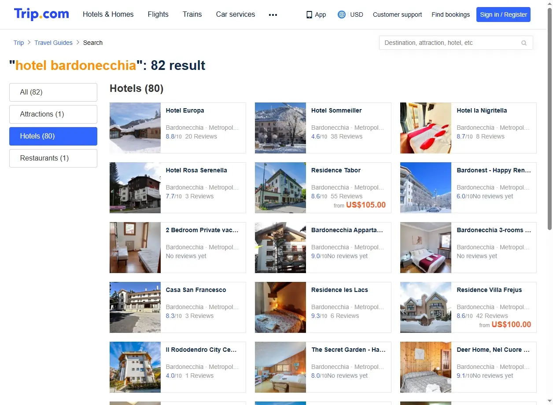The height and width of the screenshot is (405, 553).
Task: Open Residence Villa Frejus thumbnail
Action: [x=426, y=307]
